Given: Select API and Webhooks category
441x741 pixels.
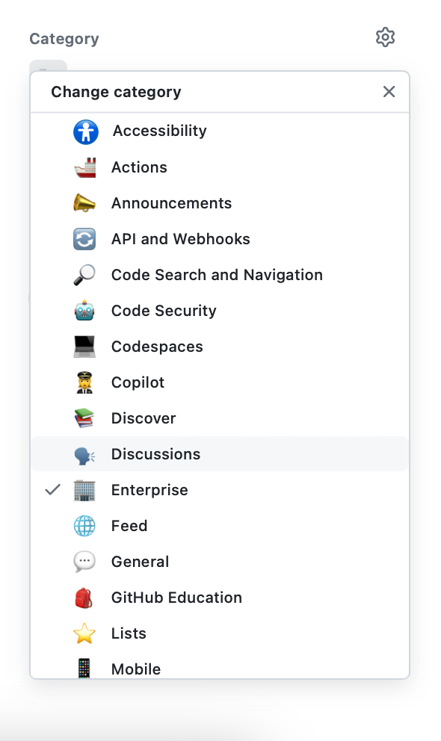Looking at the screenshot, I should (180, 238).
